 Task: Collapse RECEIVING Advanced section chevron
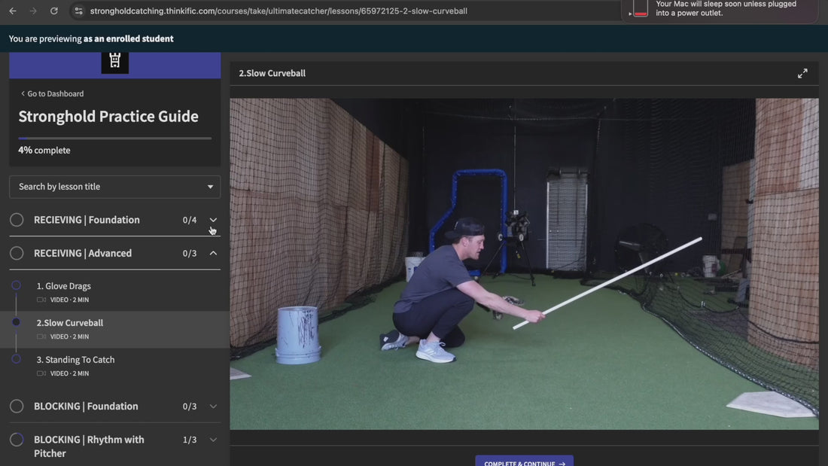tap(213, 253)
